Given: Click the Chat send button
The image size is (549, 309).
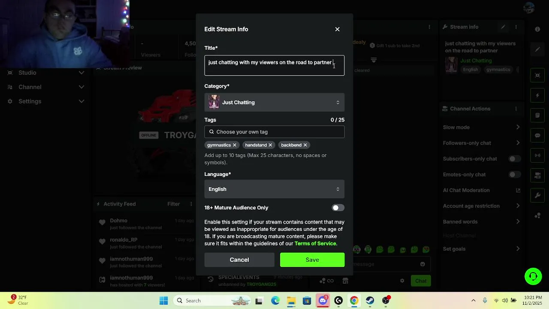Looking at the screenshot, I should [420, 281].
